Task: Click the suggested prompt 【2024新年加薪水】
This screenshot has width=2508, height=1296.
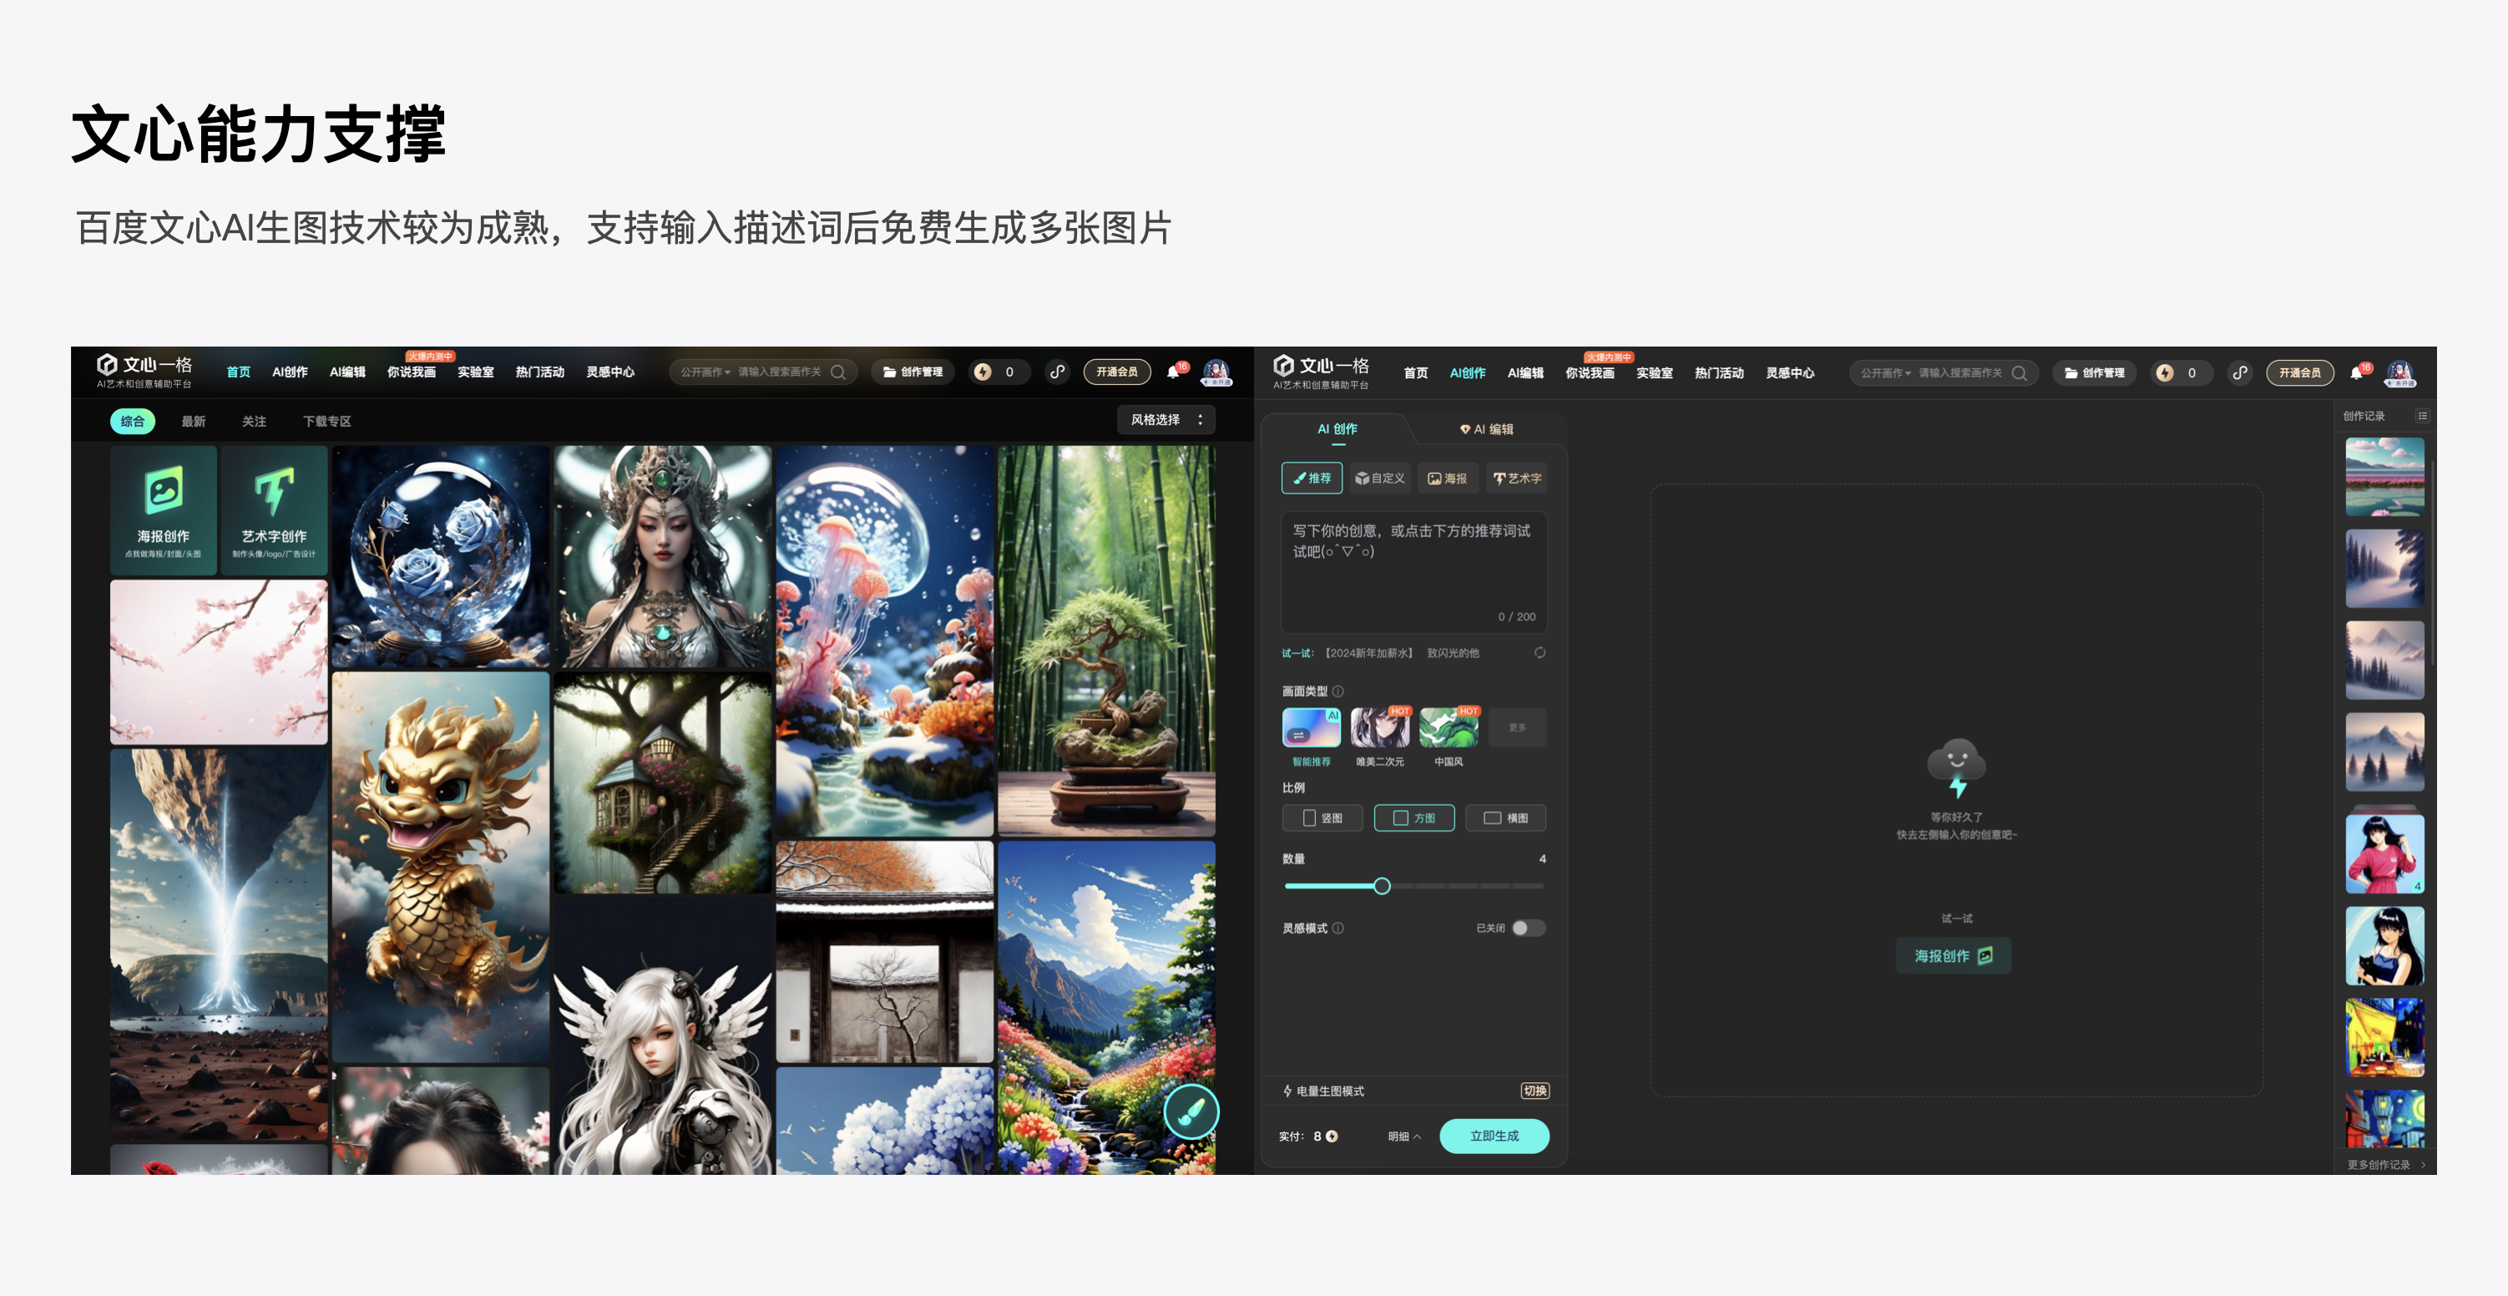Action: 1368,653
